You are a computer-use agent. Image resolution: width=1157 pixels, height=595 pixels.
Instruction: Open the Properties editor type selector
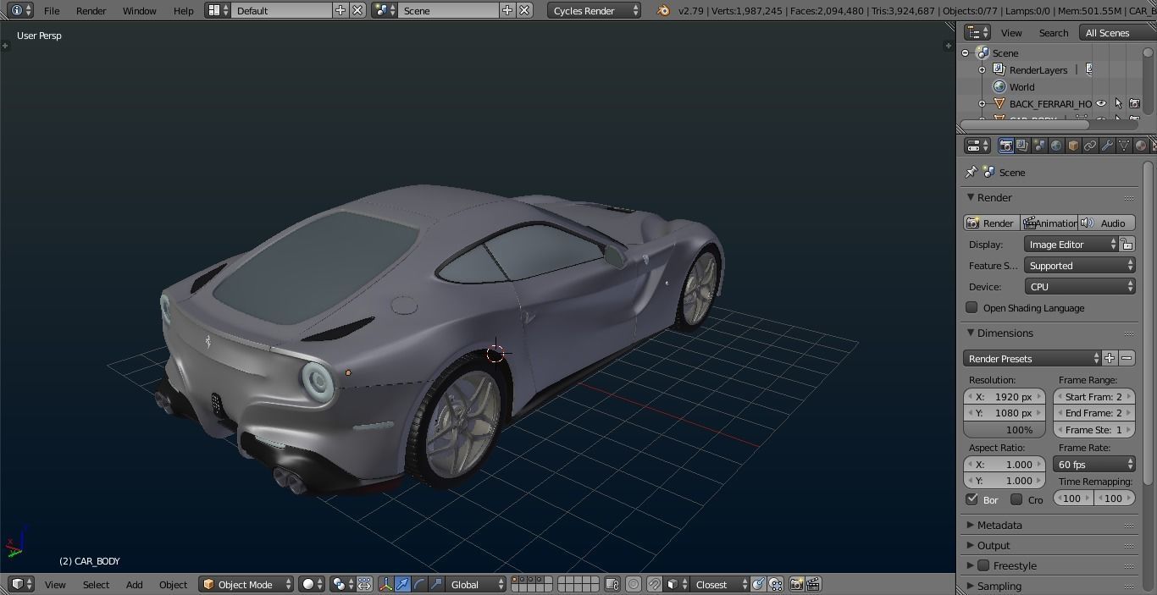click(977, 146)
